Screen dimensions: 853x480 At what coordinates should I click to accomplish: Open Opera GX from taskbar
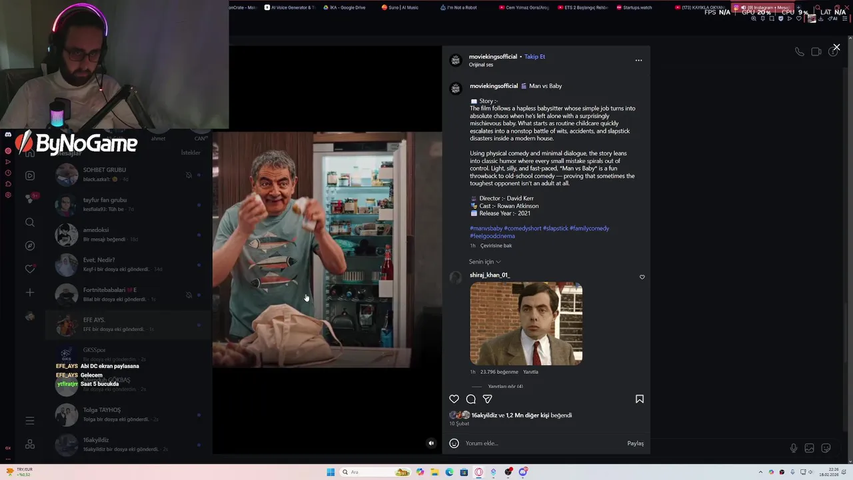coord(478,472)
